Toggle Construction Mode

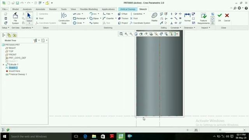pos(64,18)
